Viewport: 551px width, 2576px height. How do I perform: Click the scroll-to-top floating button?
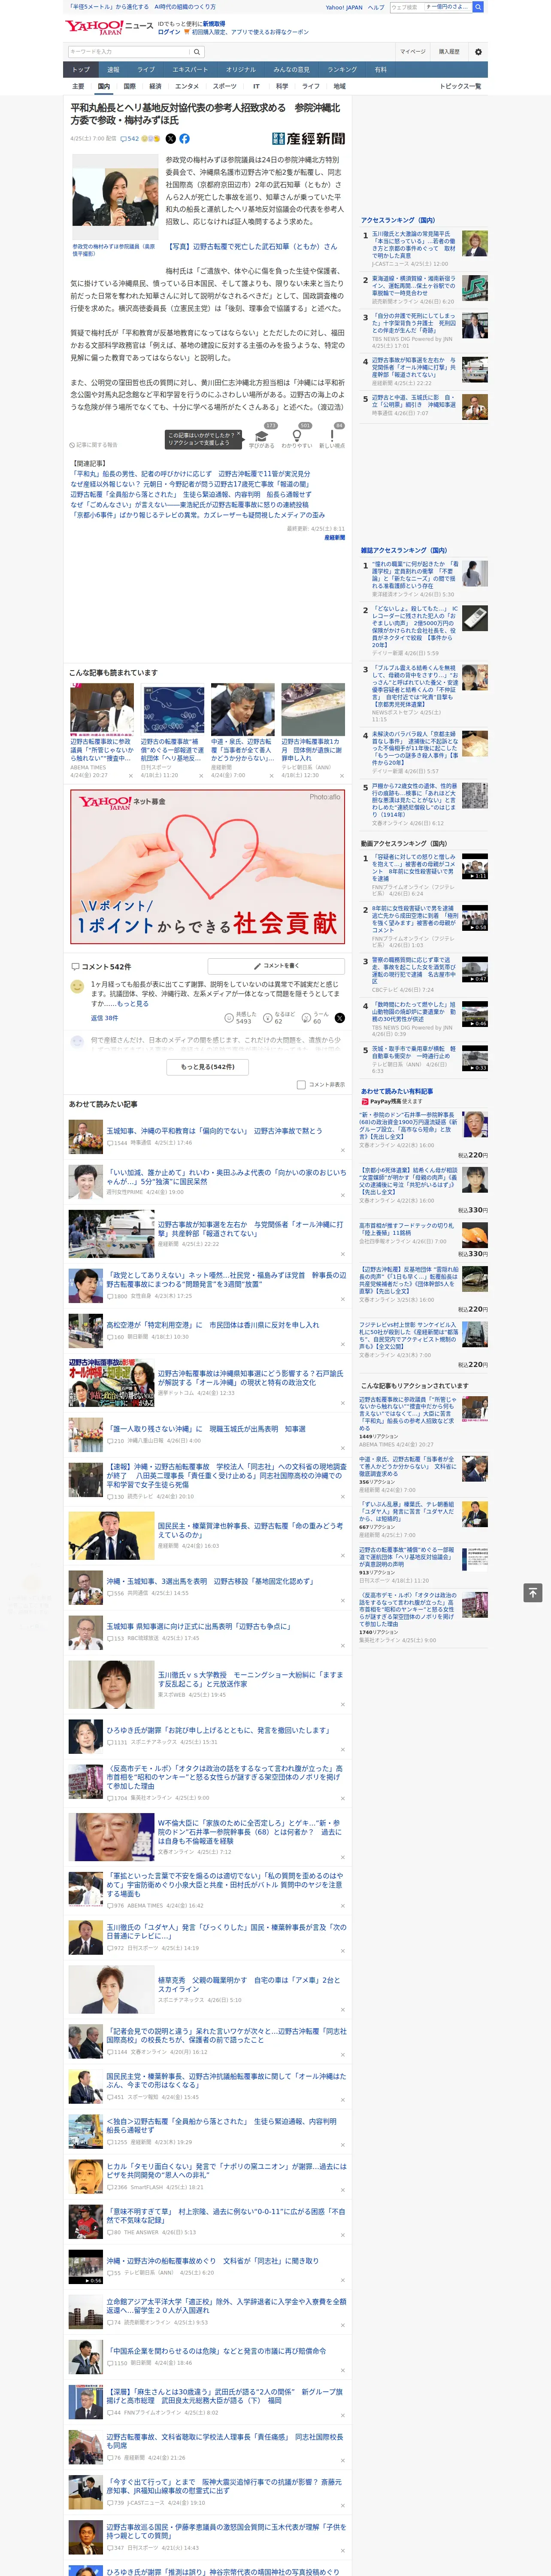point(533,1592)
